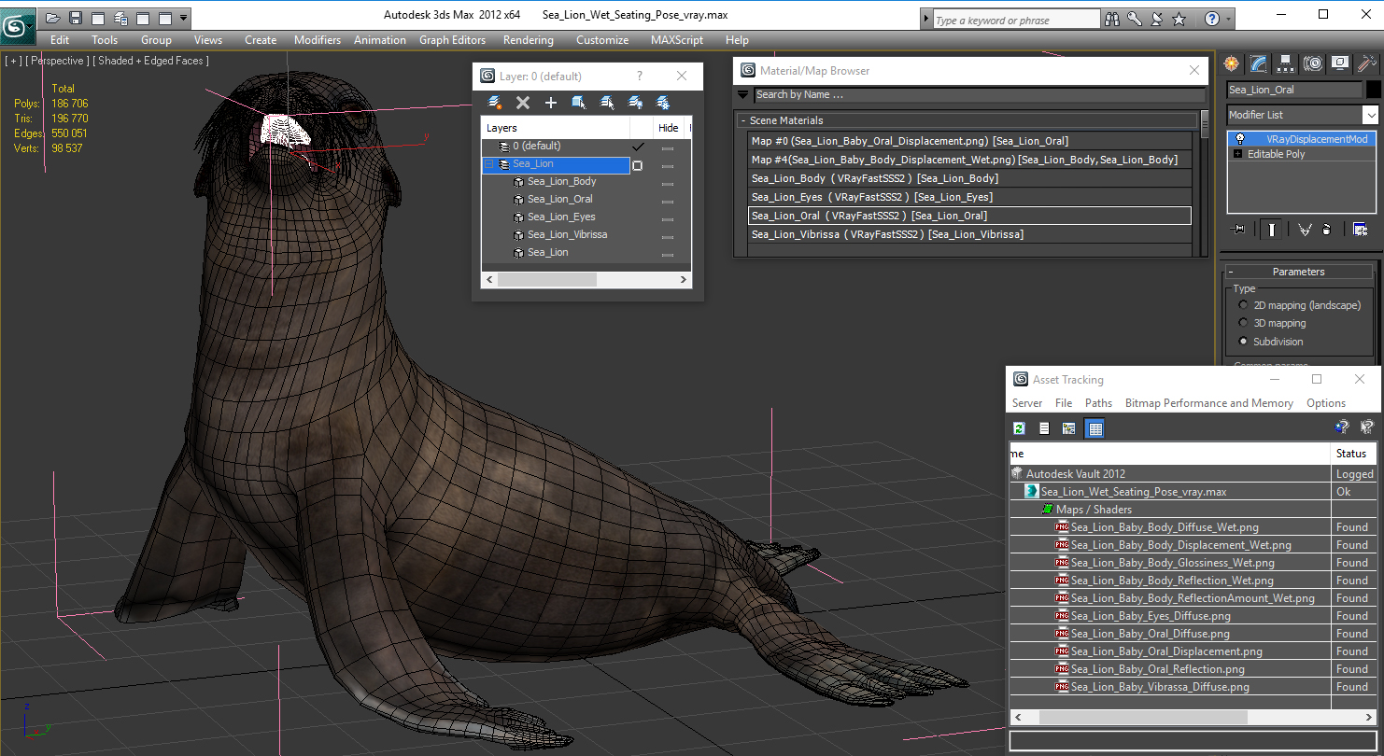Click Refresh icon in Asset Tracking toolbar
This screenshot has width=1384, height=756.
pos(1020,428)
